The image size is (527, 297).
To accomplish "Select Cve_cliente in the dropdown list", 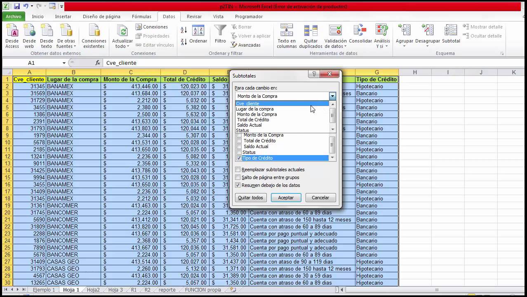I will (282, 104).
